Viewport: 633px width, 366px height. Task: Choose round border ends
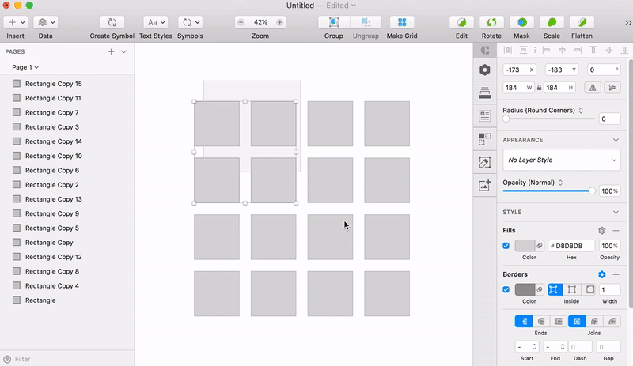(541, 321)
